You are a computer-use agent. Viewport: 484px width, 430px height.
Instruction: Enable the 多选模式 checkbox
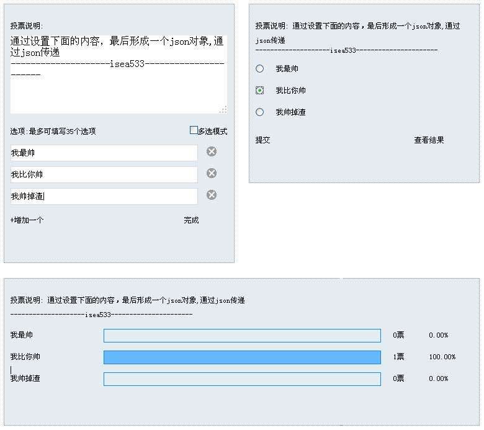(x=194, y=130)
